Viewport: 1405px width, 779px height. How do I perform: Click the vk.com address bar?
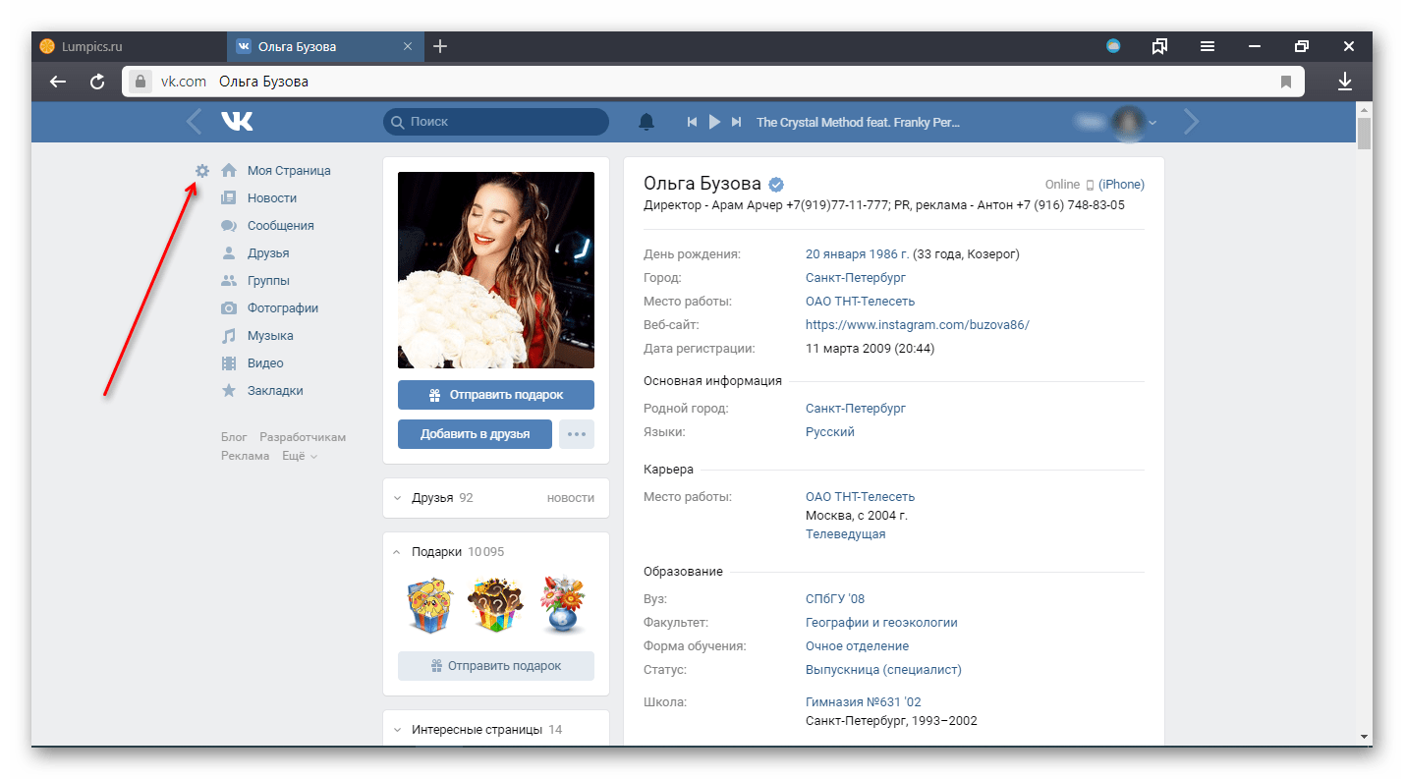(713, 82)
